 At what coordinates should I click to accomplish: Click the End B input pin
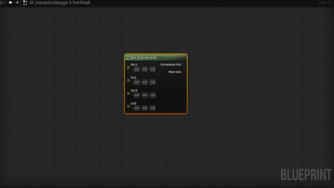(x=128, y=106)
